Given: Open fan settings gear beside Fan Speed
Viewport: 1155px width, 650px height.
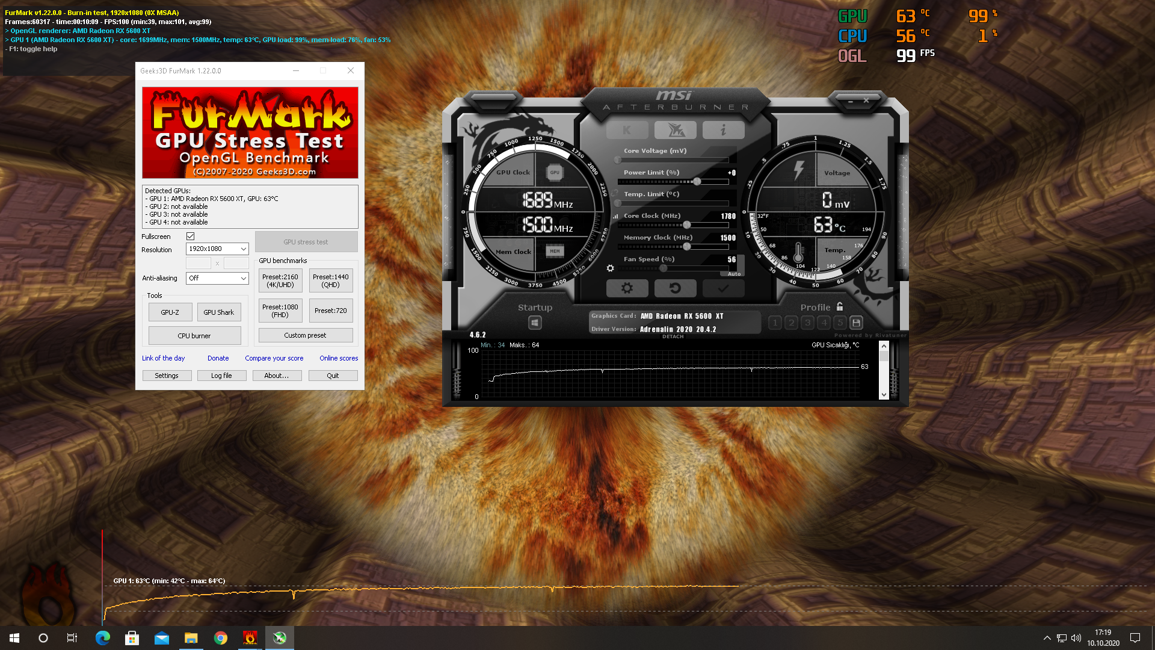Looking at the screenshot, I should [611, 268].
